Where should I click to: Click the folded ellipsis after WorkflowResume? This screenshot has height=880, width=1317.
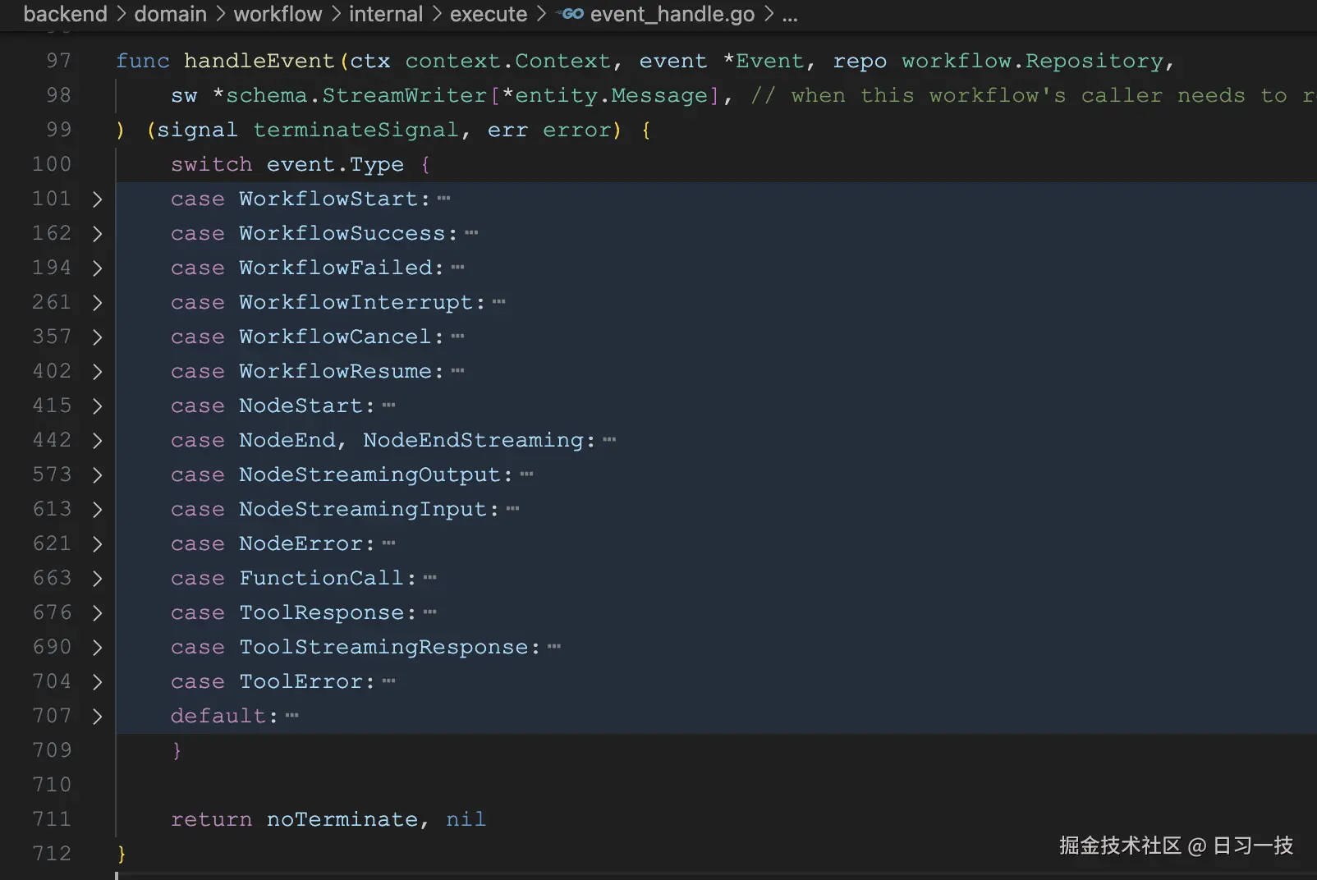(458, 371)
